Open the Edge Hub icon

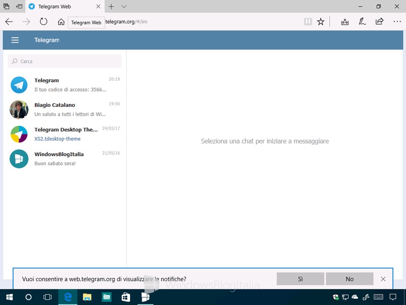click(345, 22)
